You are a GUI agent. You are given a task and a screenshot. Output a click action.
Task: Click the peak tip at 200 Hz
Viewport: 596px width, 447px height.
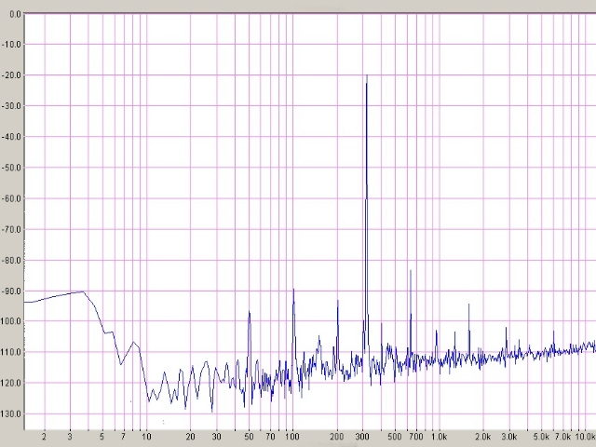pos(338,301)
